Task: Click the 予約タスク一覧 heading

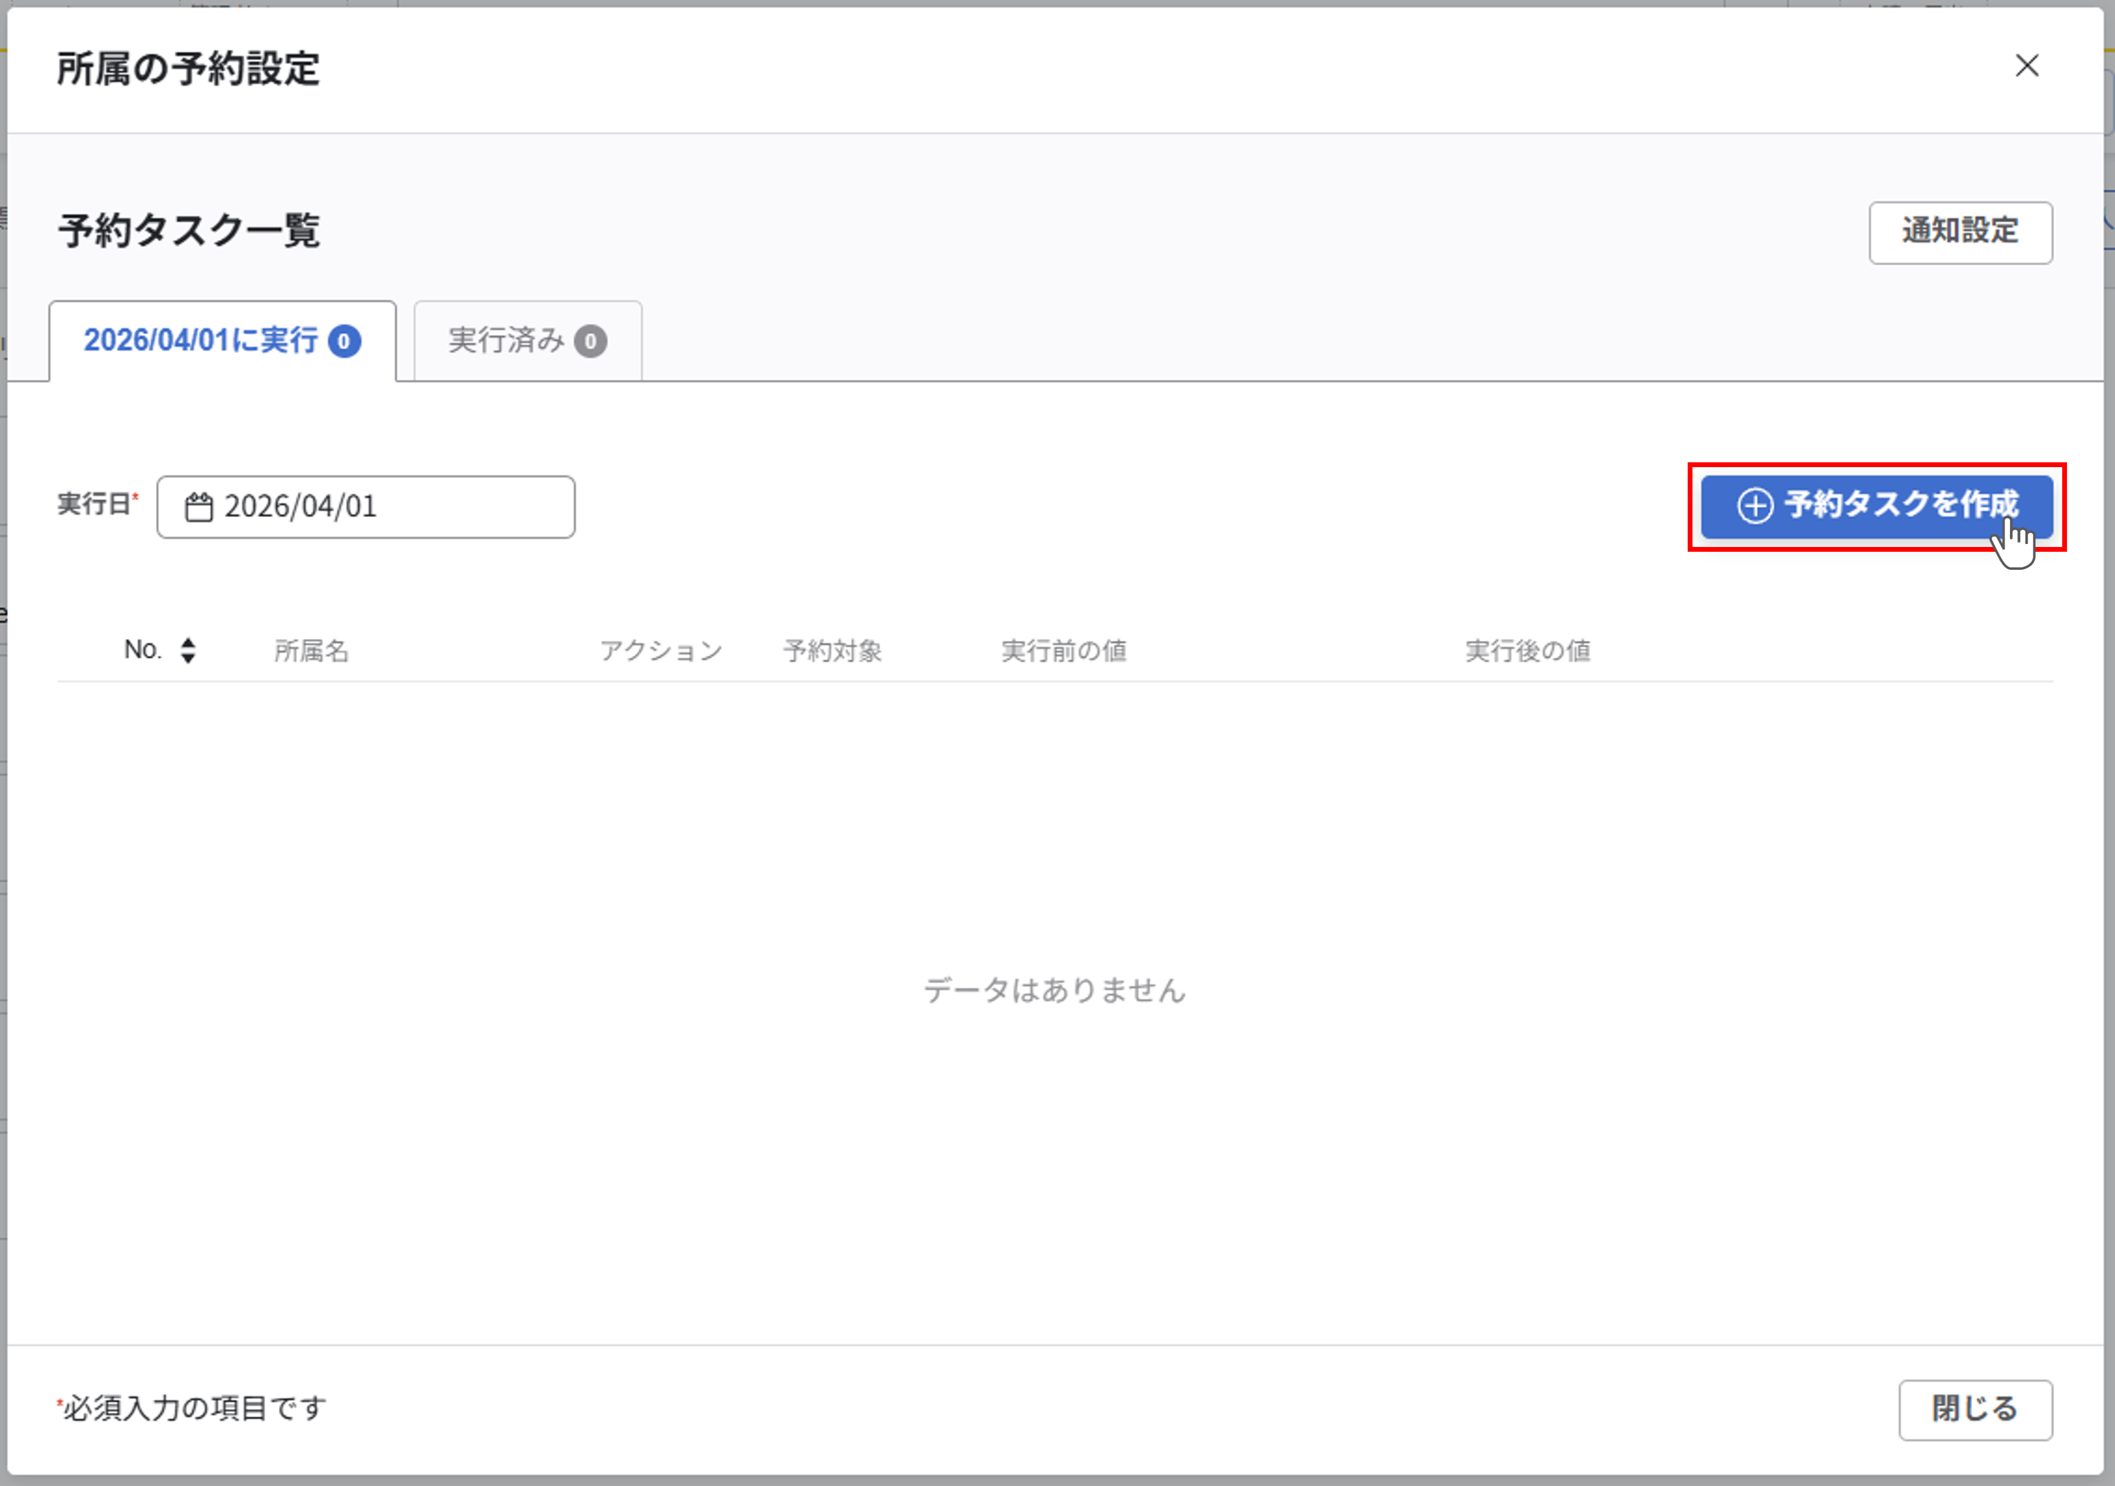Action: (189, 231)
